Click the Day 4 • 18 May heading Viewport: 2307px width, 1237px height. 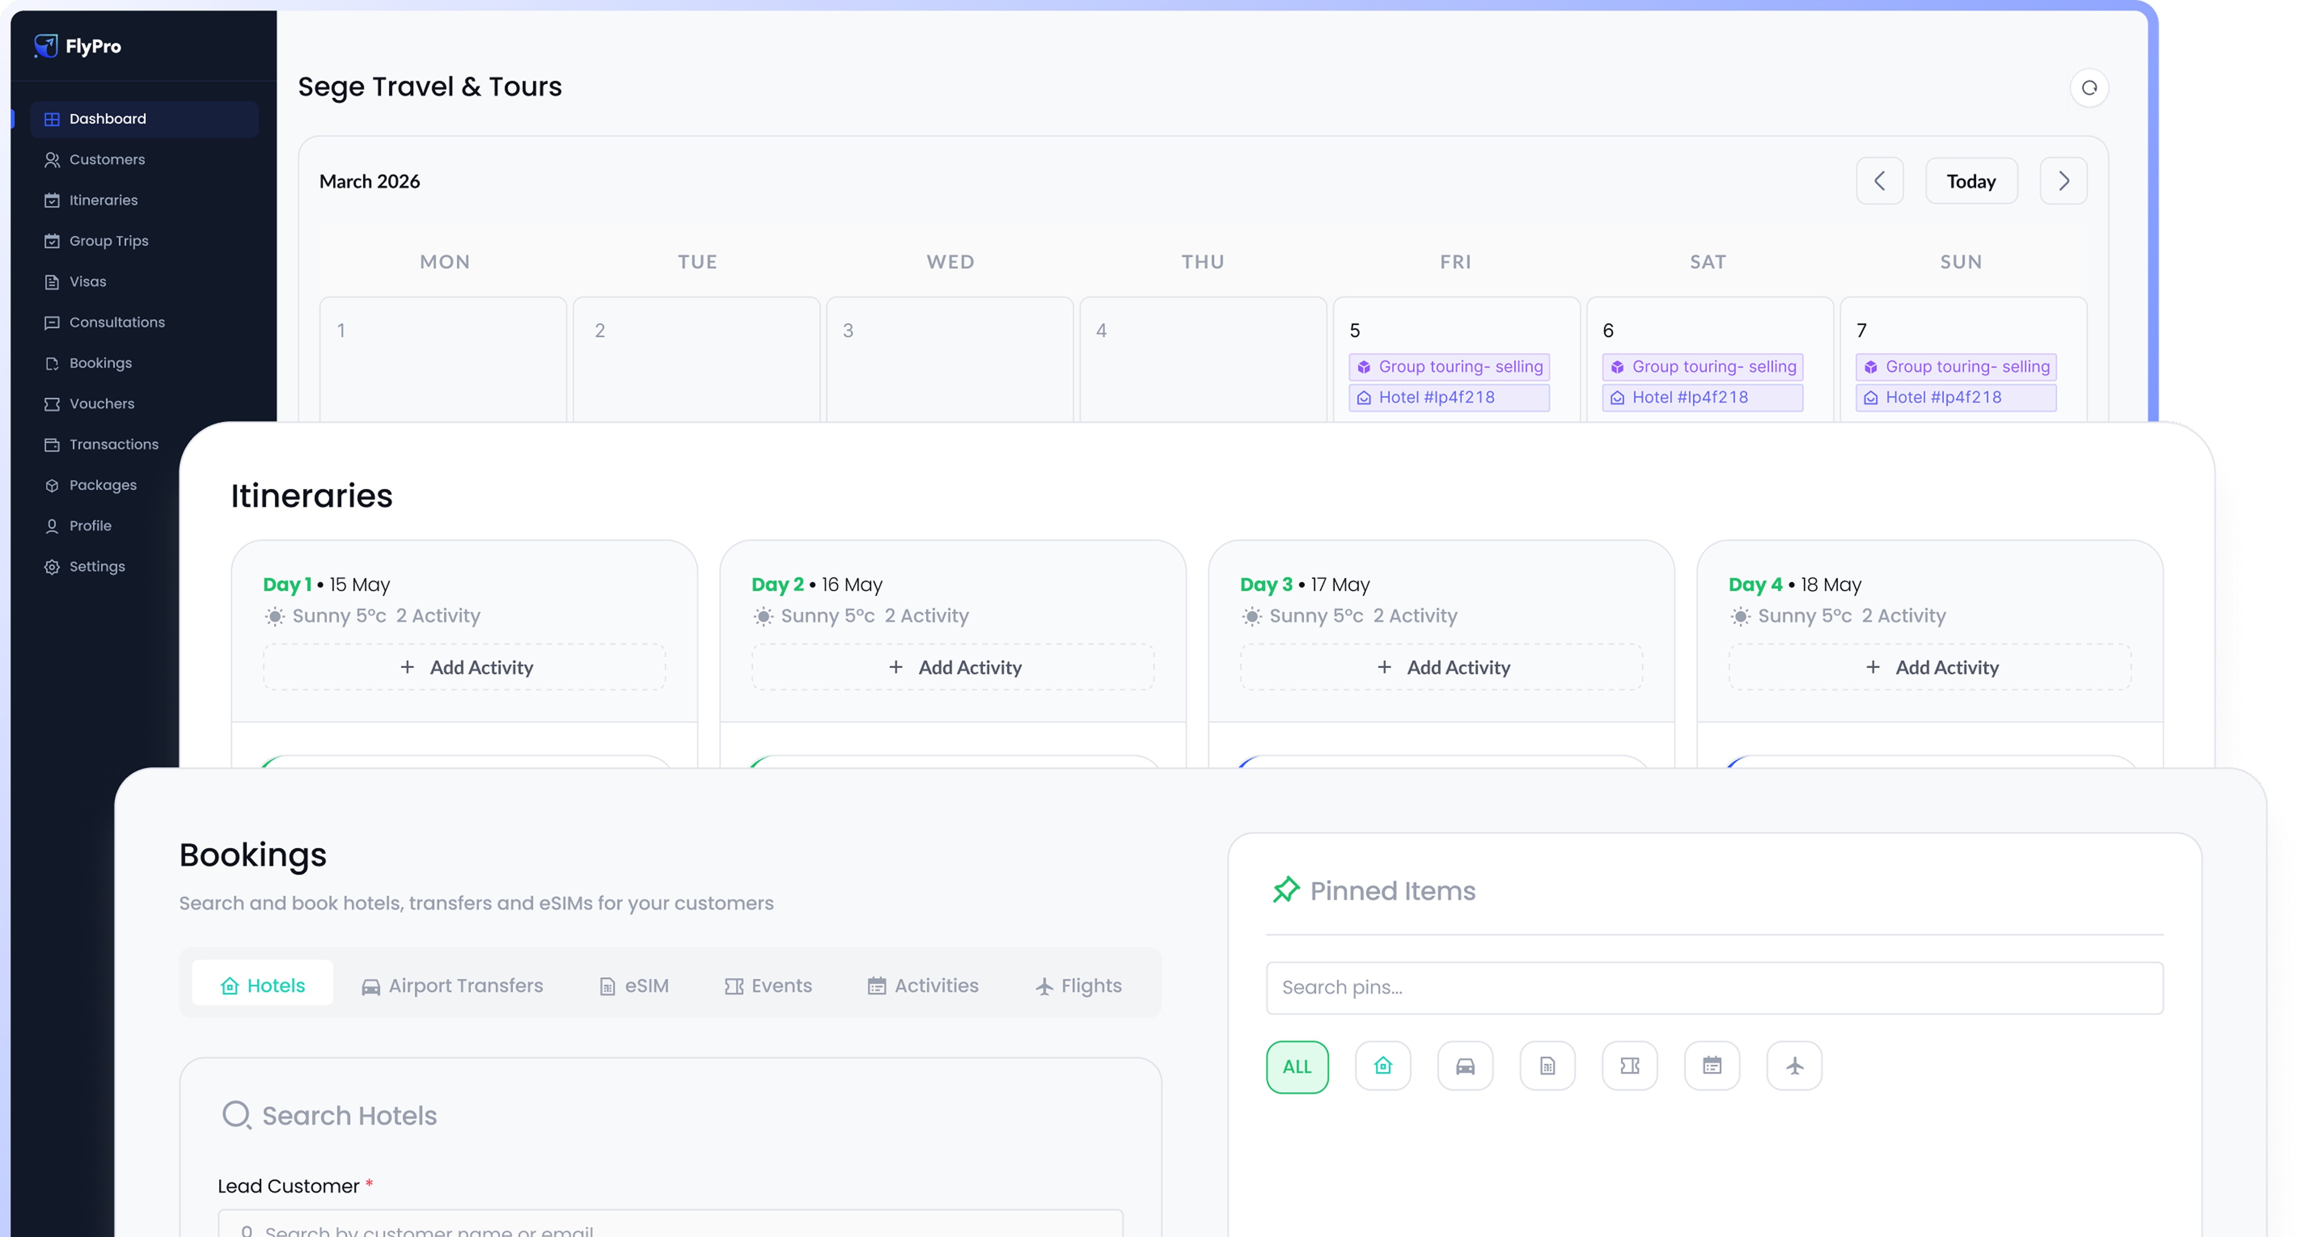tap(1795, 585)
